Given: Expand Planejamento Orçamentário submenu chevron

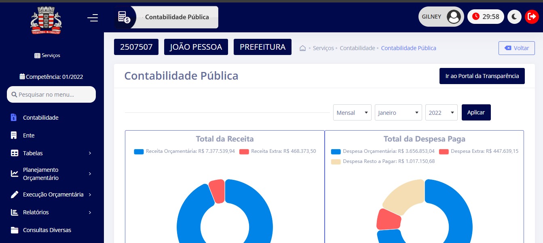Looking at the screenshot, I should pos(90,174).
